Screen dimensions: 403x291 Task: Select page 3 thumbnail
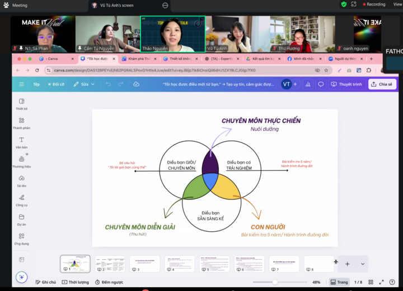tap(144, 264)
